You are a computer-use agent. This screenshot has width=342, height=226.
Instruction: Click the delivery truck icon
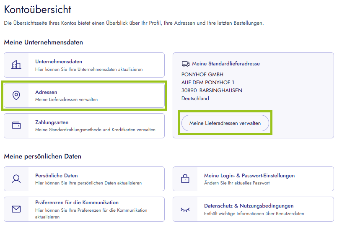coord(186,64)
